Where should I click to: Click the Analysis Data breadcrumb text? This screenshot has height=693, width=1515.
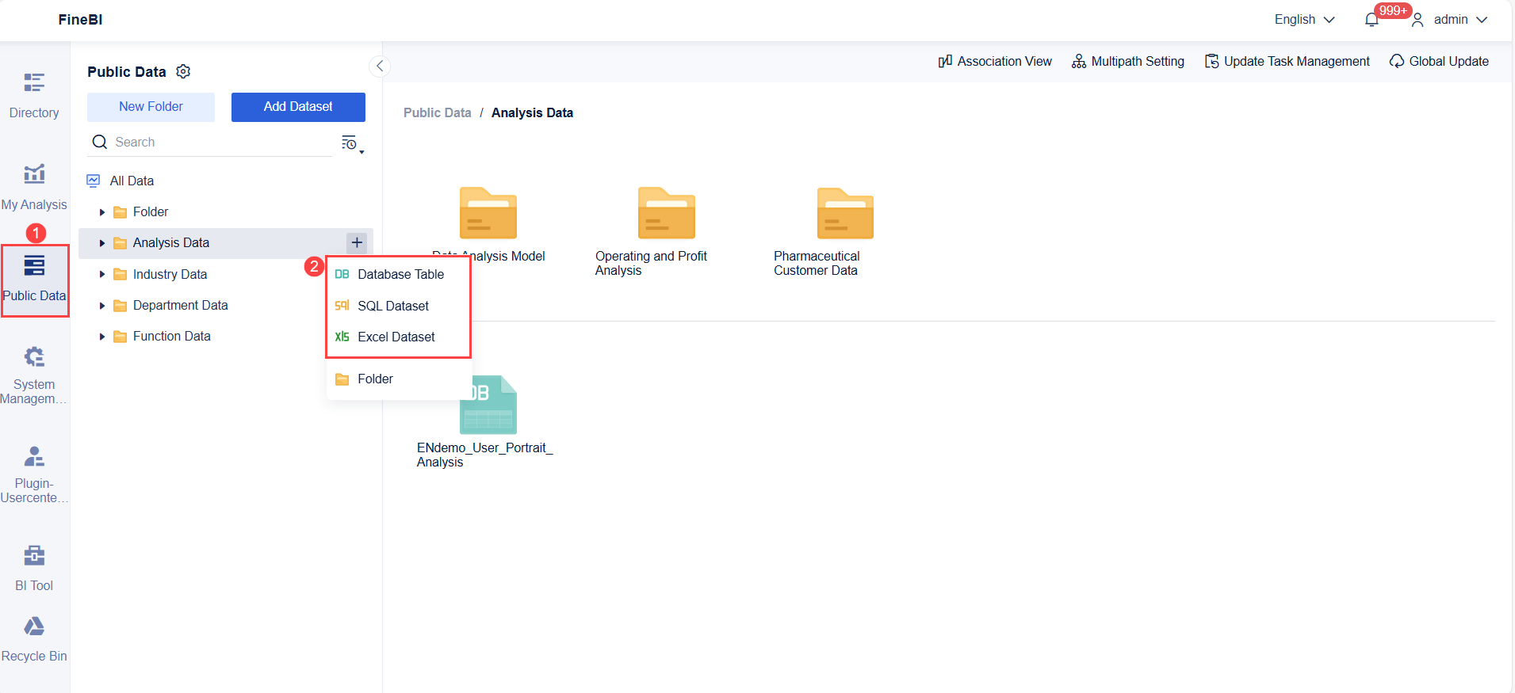(532, 112)
